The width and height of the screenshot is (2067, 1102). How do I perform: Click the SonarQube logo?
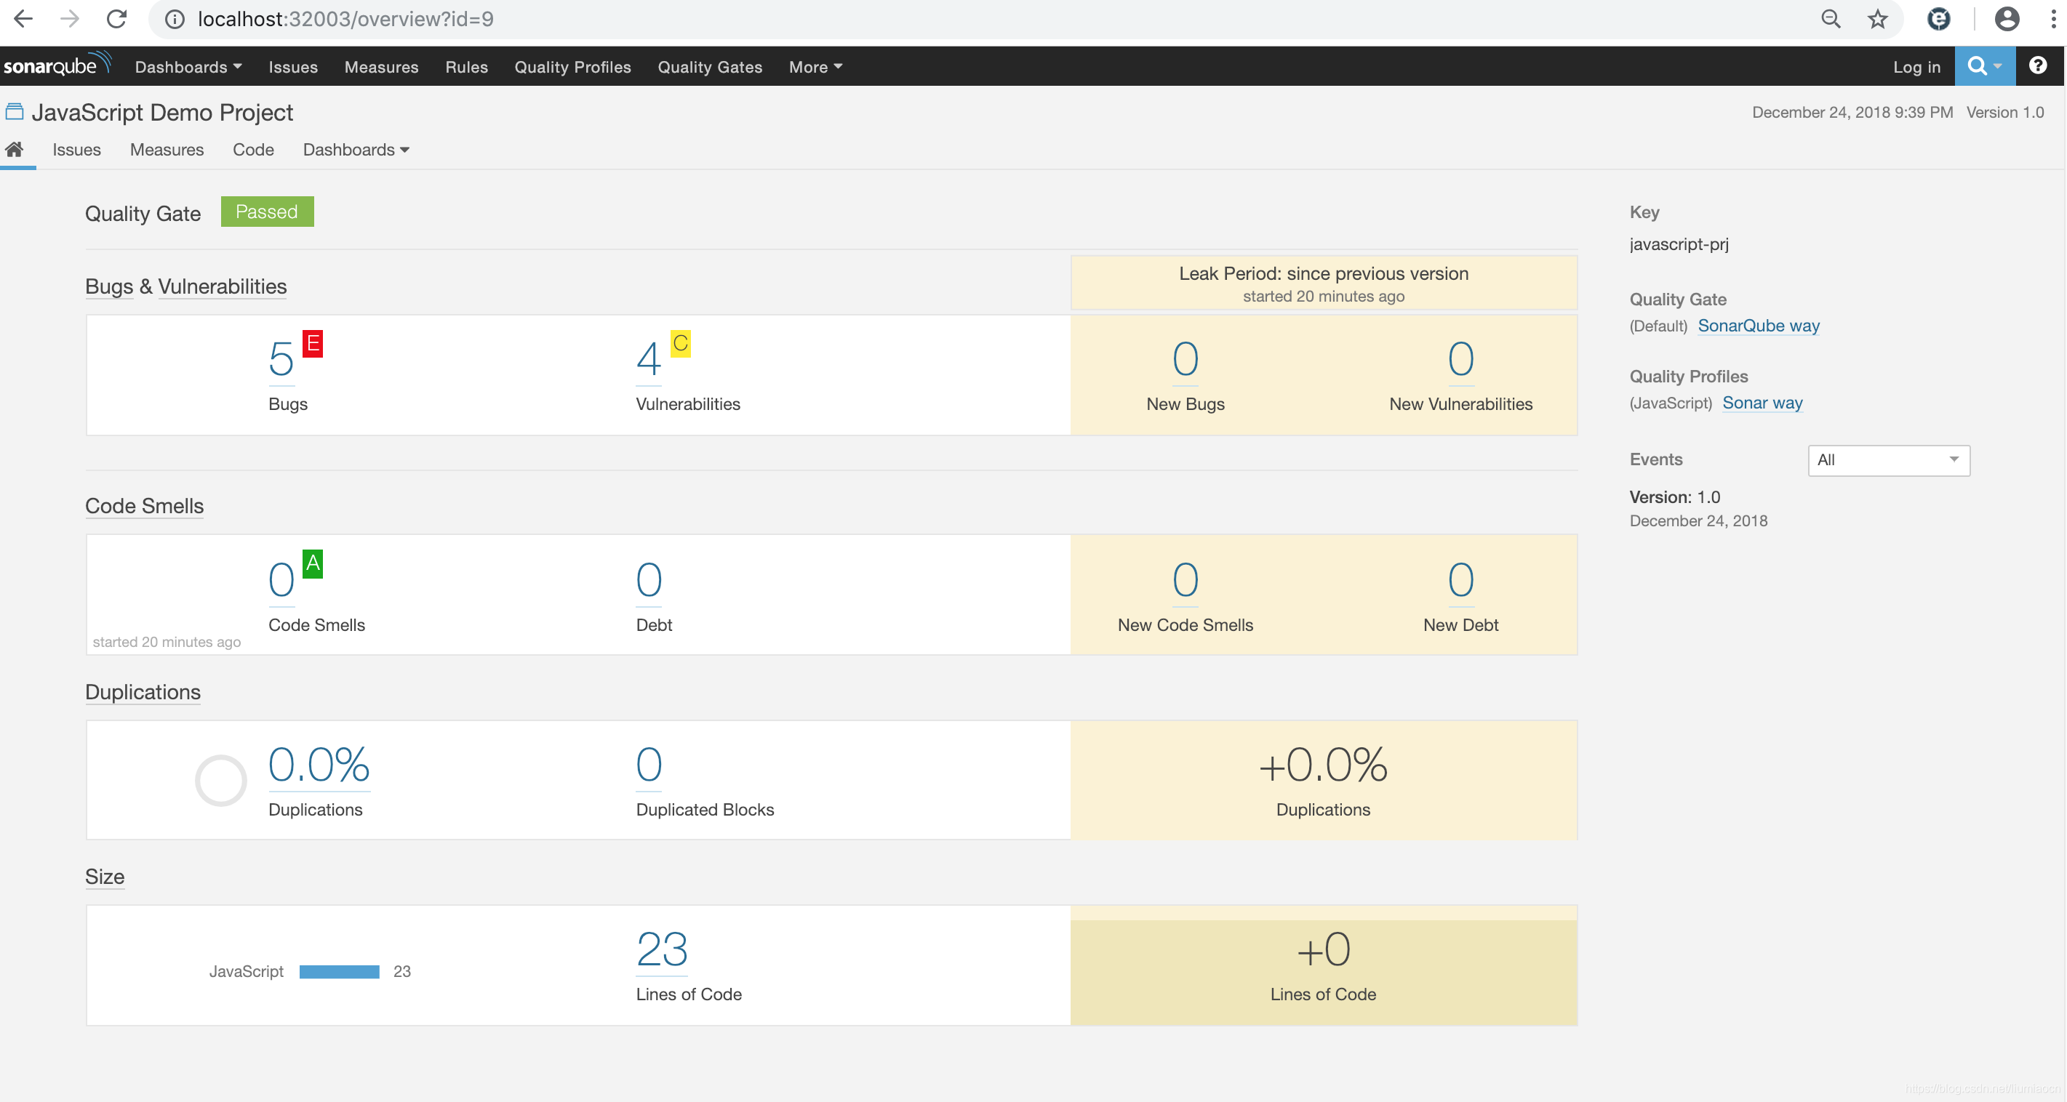[56, 65]
